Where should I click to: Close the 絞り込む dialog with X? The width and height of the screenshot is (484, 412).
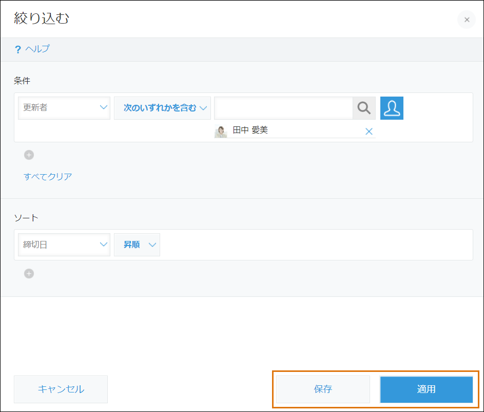coord(466,20)
